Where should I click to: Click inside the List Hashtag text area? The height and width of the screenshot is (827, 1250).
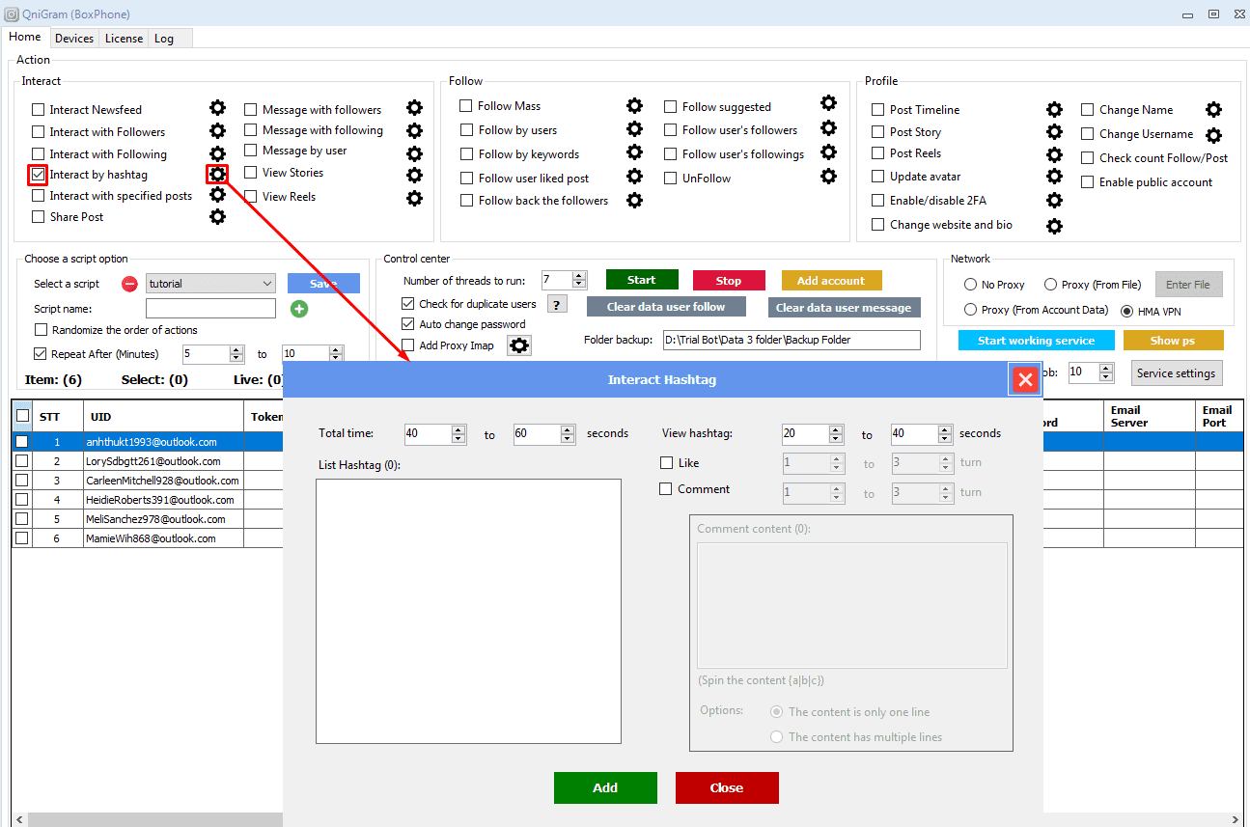coord(468,611)
